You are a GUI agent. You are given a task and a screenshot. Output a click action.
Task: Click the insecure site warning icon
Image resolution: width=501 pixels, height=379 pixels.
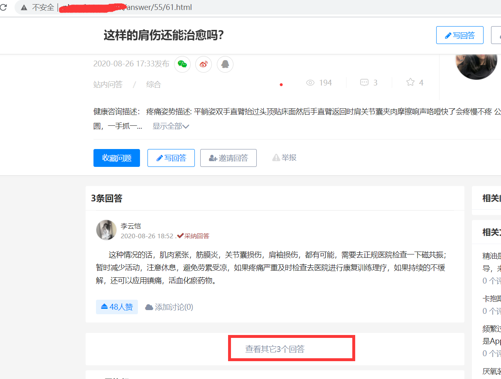click(x=24, y=7)
